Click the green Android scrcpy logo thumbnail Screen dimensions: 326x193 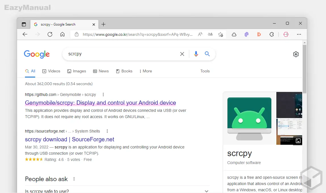coord(249,118)
